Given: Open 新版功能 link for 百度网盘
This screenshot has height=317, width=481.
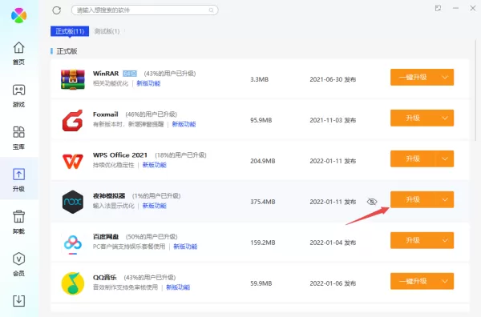Looking at the screenshot, I should pos(185,247).
